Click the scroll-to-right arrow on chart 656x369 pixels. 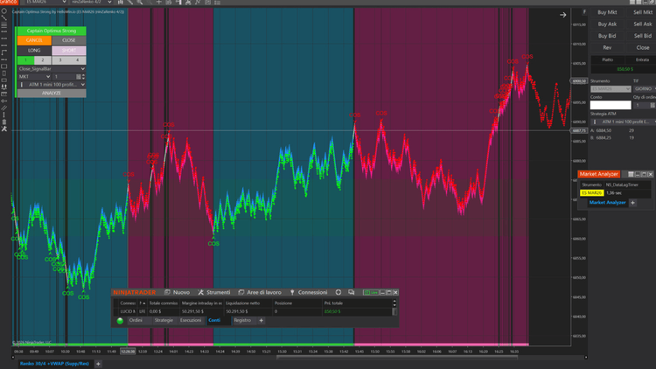click(563, 15)
